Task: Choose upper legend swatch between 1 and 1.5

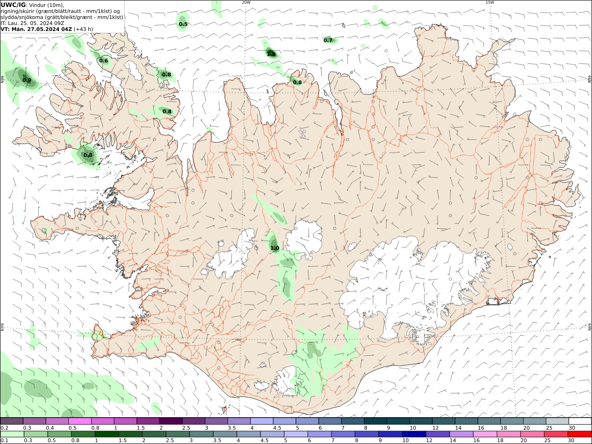Action: [125, 421]
